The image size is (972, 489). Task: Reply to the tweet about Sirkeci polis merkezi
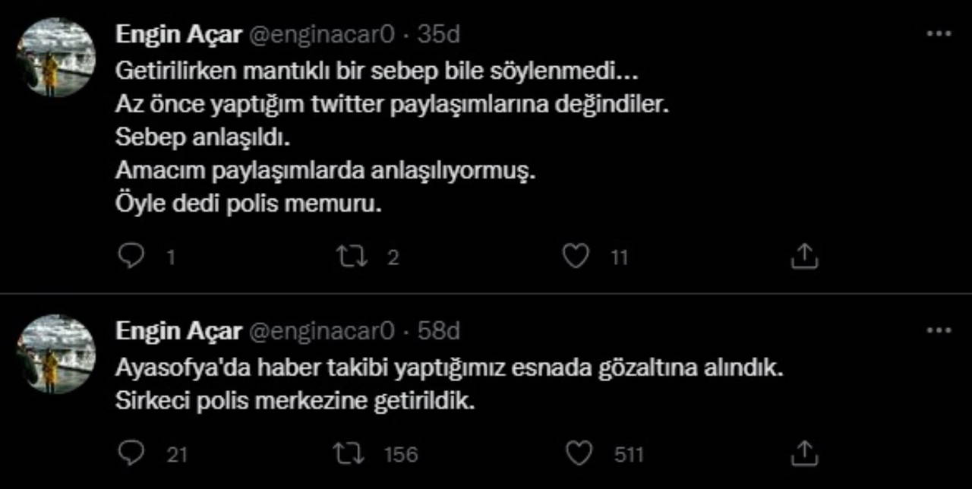132,453
